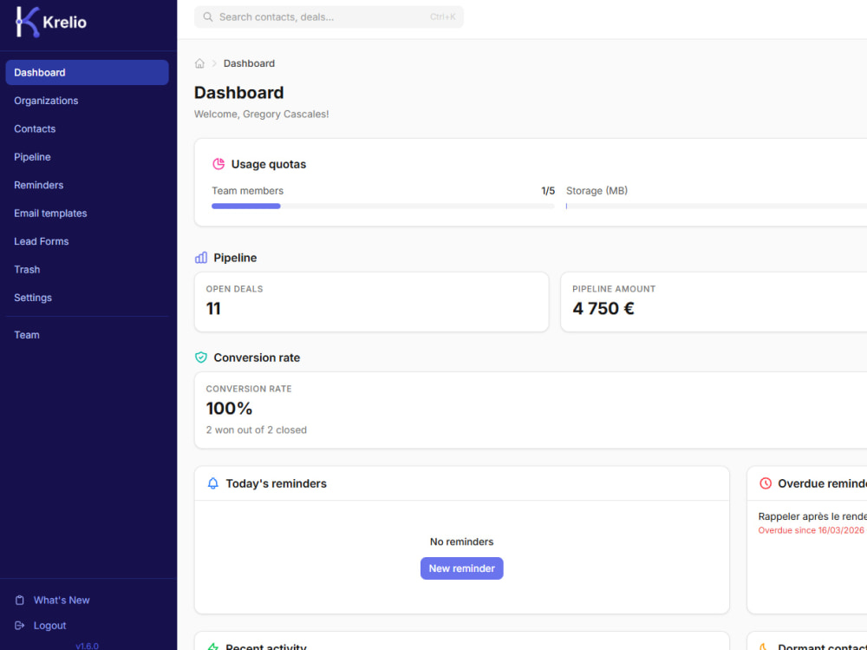
Task: Click the home breadcrumb icon
Action: click(199, 63)
